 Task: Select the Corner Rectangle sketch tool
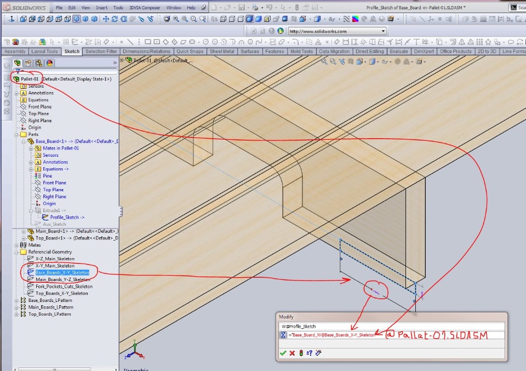click(147, 42)
